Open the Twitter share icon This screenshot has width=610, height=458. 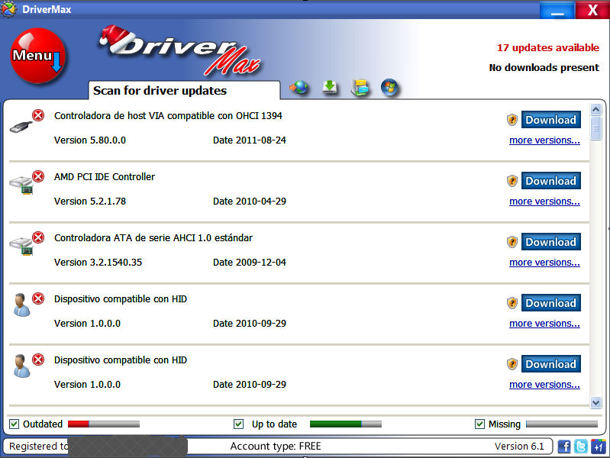(581, 447)
